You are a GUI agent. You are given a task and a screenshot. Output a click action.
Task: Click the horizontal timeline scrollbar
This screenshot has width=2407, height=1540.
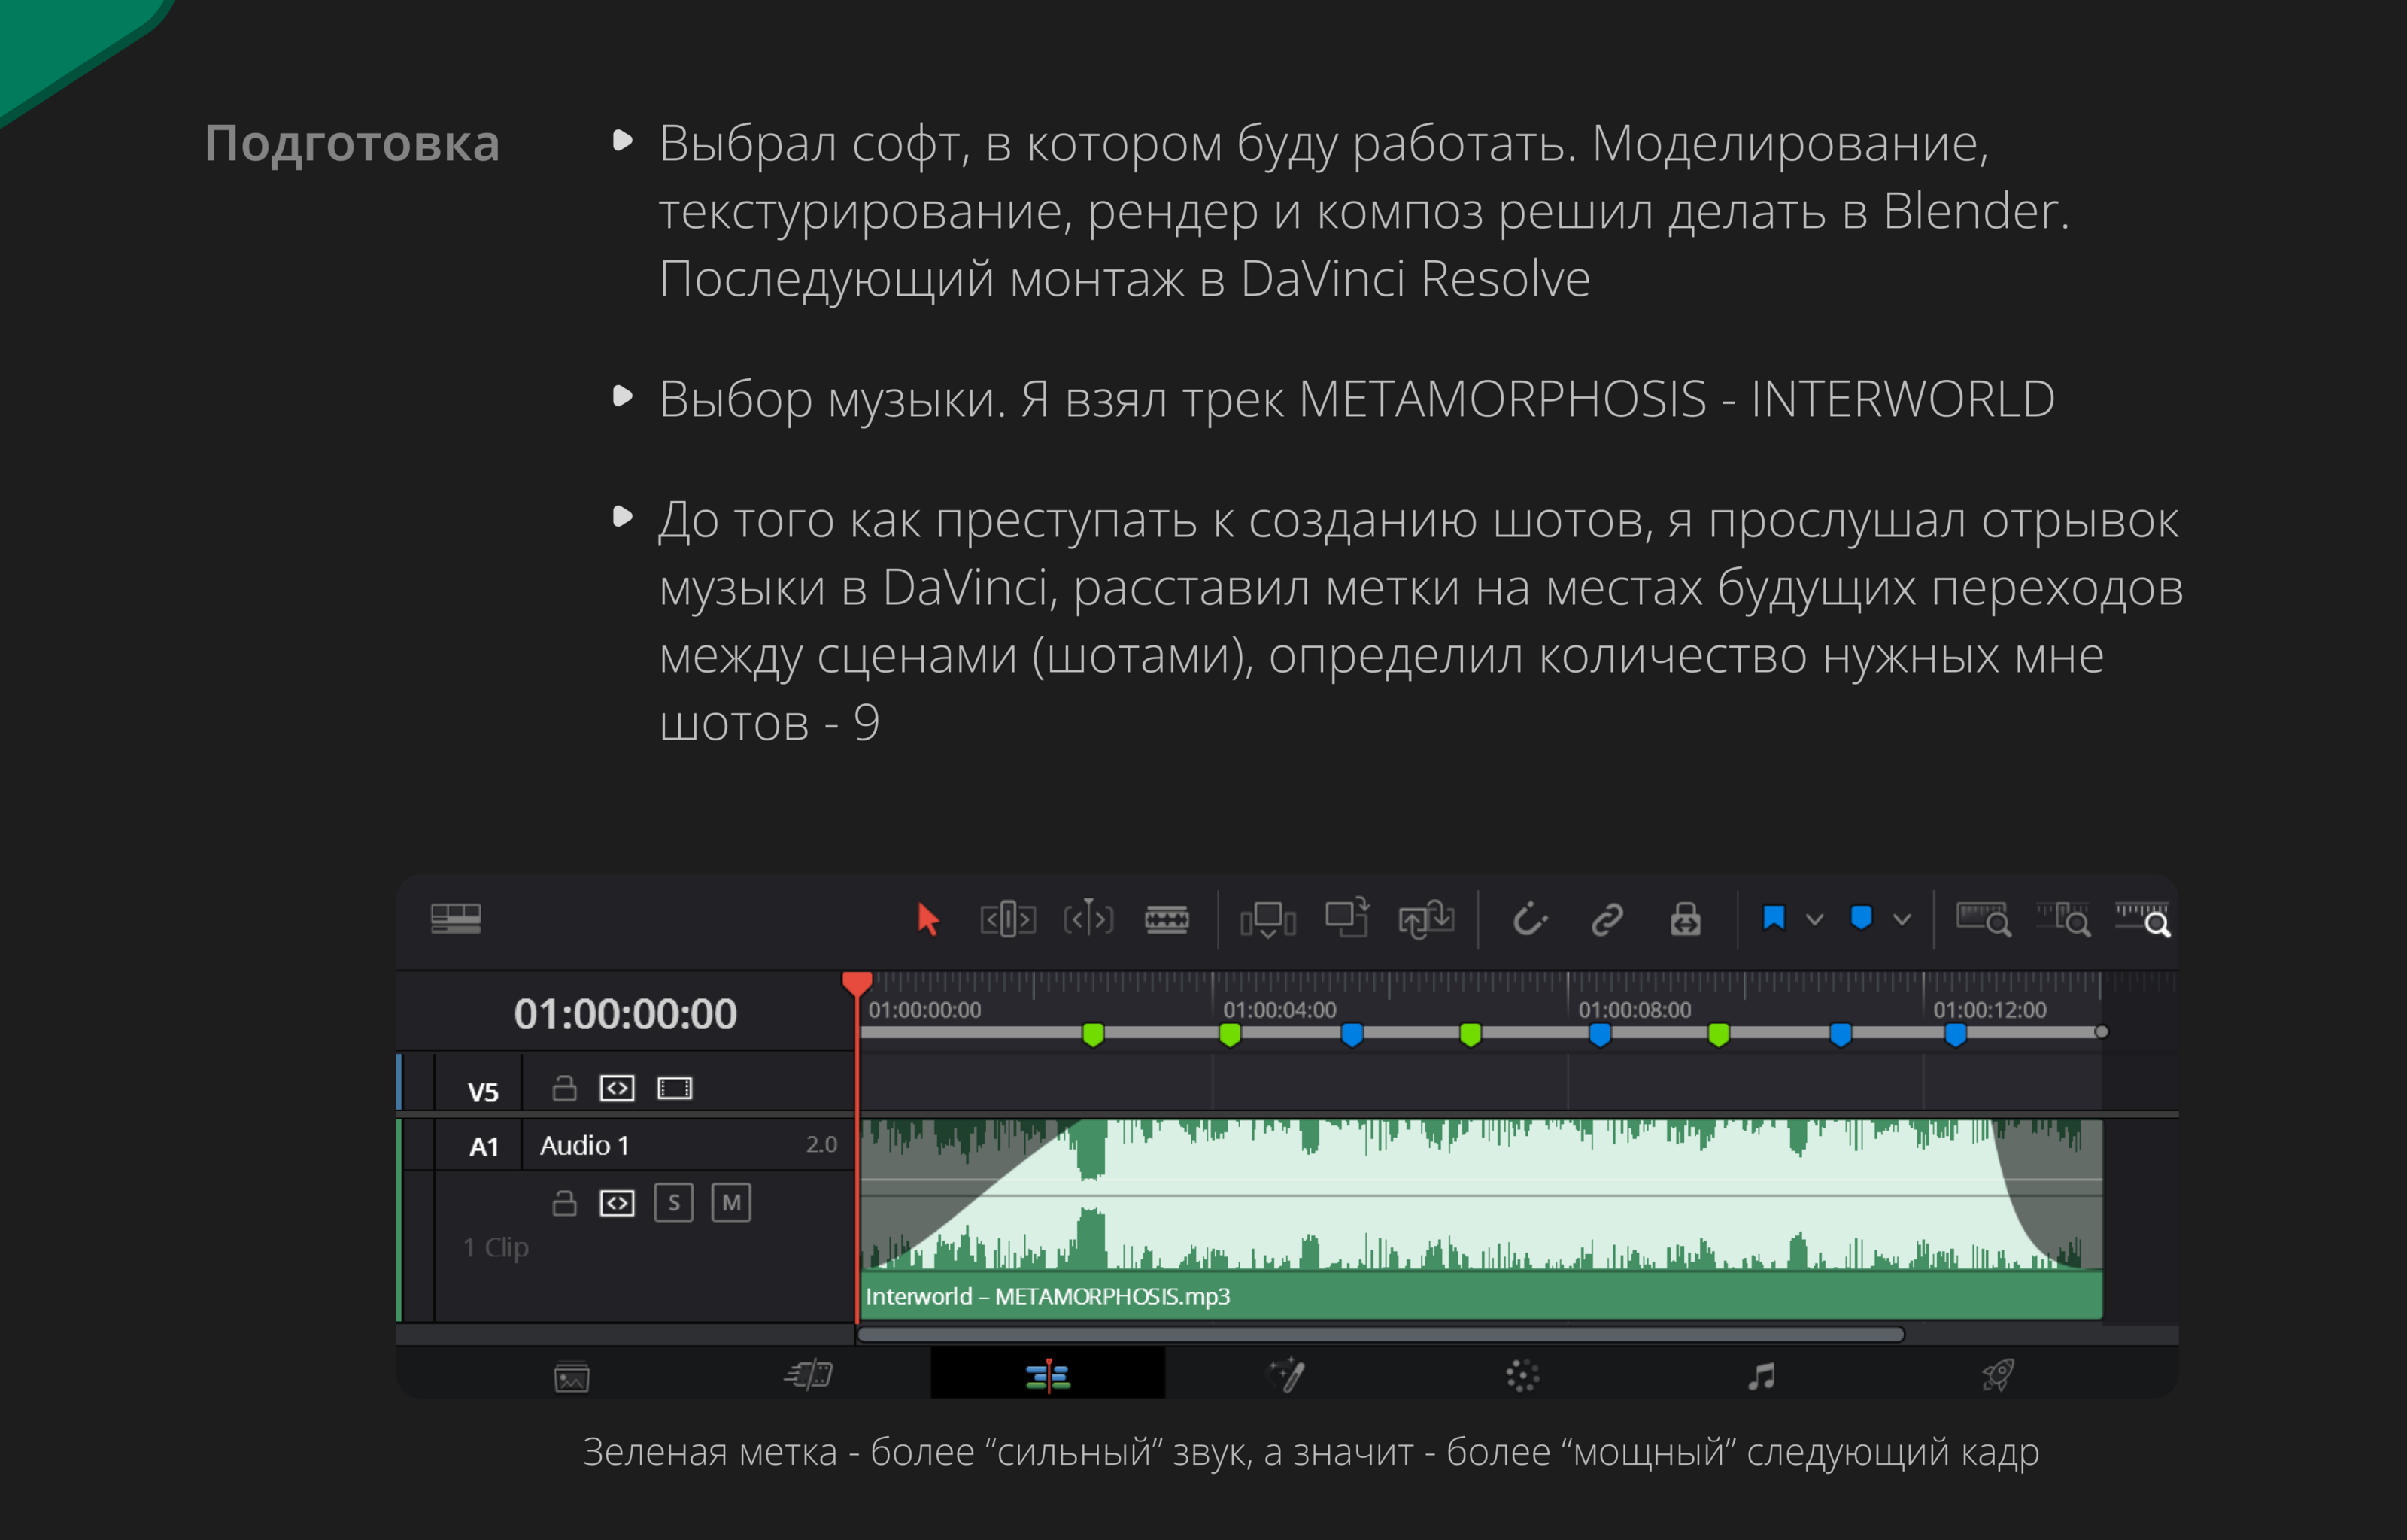1380,1334
